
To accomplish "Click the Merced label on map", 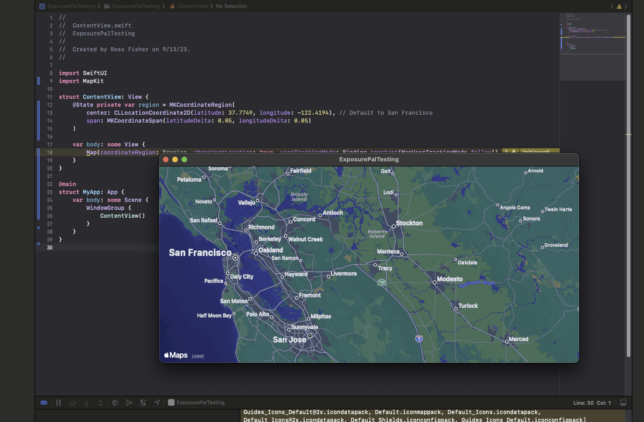I will pos(518,339).
